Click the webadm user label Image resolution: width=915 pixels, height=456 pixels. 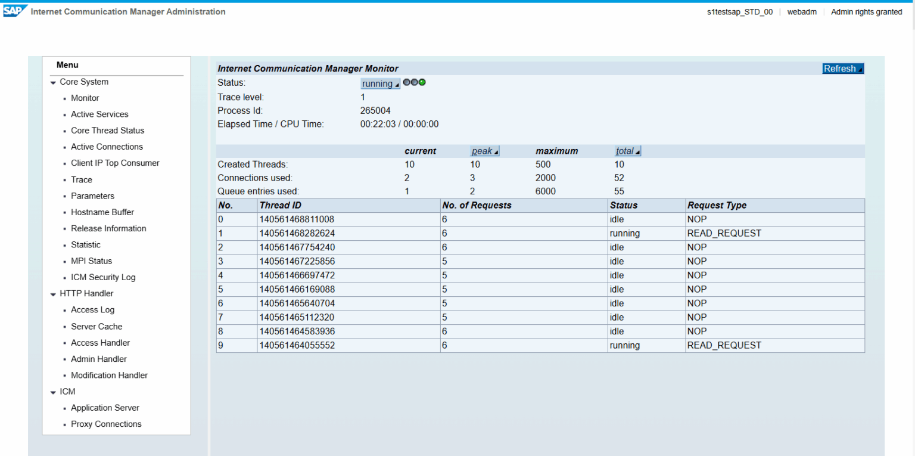[x=801, y=11]
